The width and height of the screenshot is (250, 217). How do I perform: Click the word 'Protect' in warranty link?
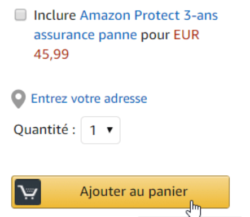tap(157, 15)
